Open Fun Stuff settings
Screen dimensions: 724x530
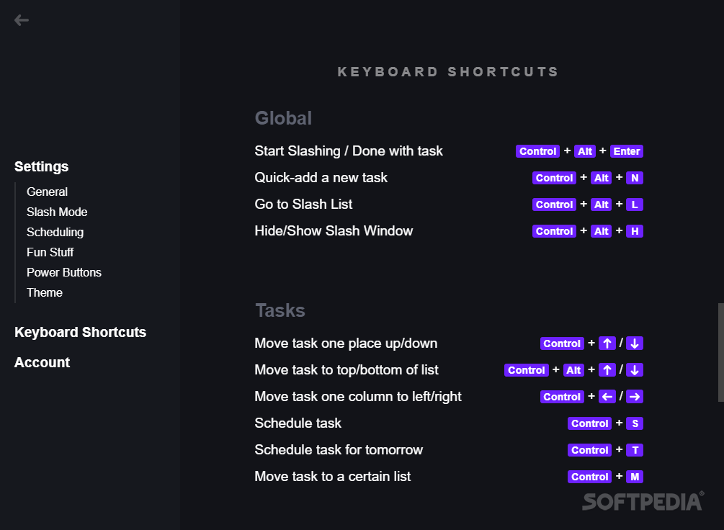pyautogui.click(x=50, y=252)
